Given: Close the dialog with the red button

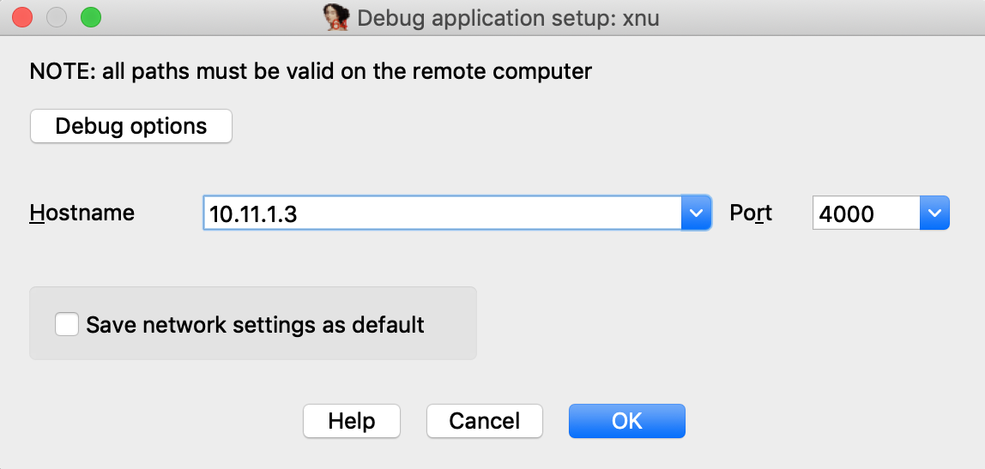Looking at the screenshot, I should coord(22,16).
